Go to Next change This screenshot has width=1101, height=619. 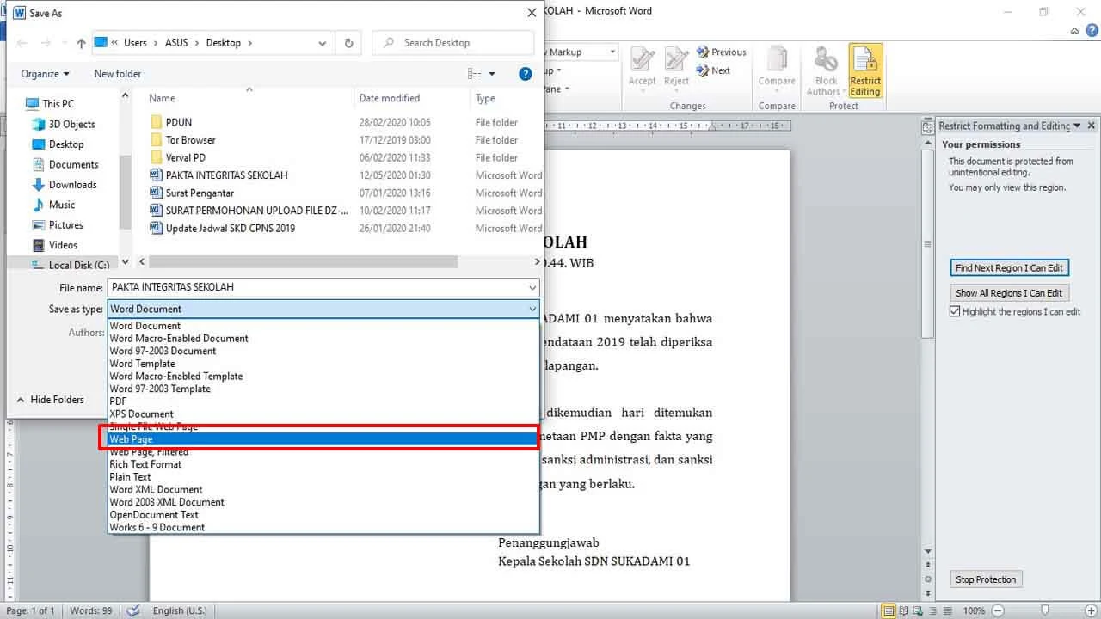(713, 70)
